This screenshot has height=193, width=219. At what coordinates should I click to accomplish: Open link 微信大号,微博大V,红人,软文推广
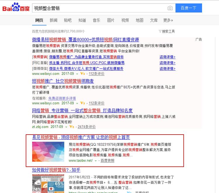pyautogui.click(x=86, y=69)
